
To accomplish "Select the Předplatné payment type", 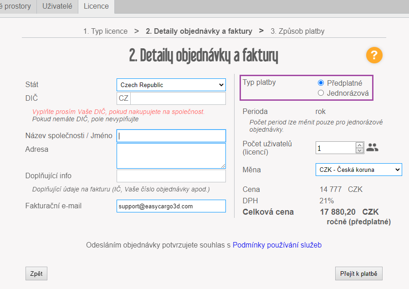I will click(x=321, y=83).
